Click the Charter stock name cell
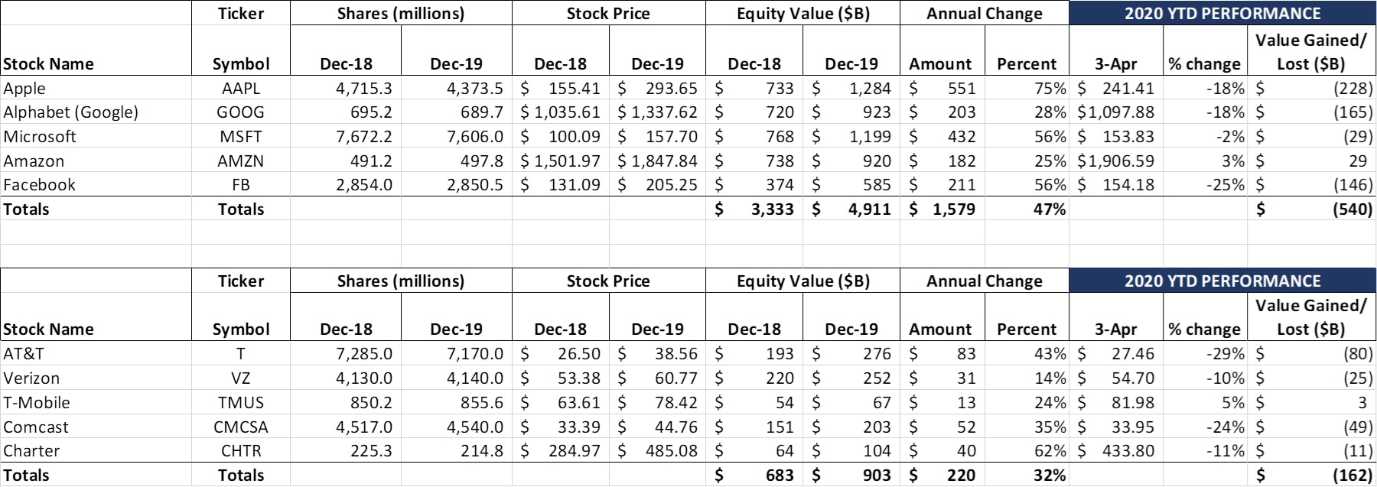 [x=31, y=451]
